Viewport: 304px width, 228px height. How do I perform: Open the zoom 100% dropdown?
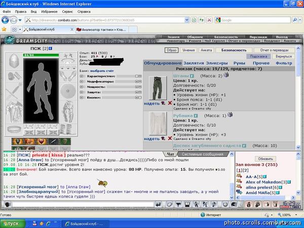pos(296,215)
